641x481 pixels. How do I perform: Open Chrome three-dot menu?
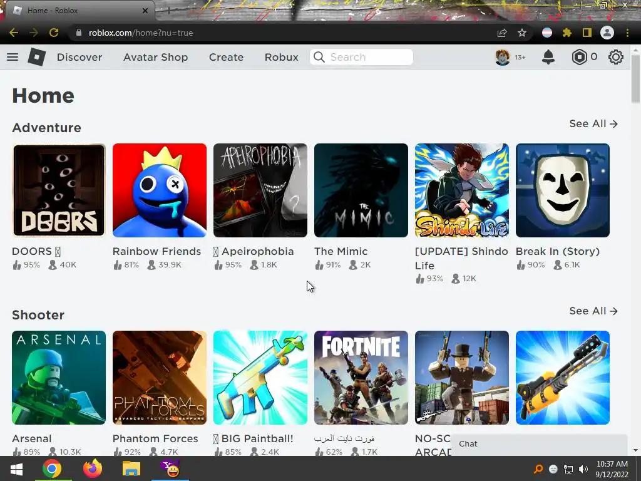pos(627,33)
